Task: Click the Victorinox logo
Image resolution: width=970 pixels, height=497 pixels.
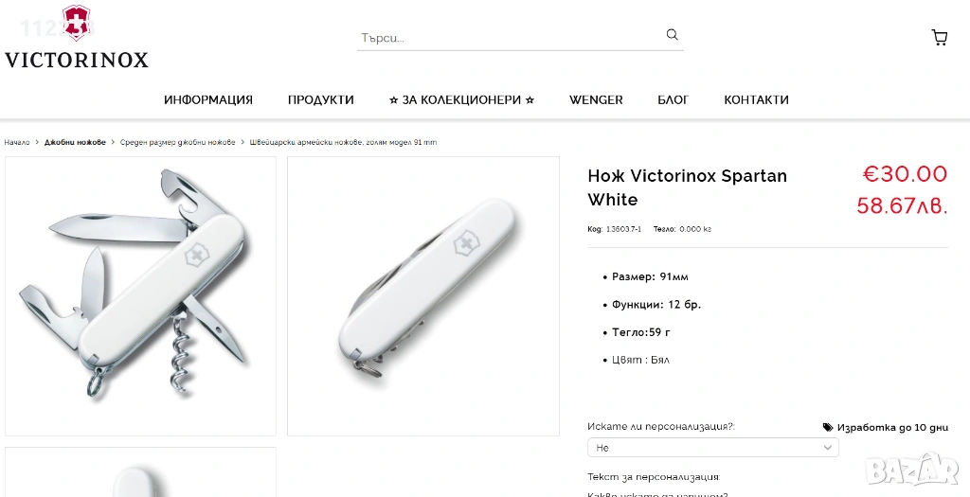Action: [x=77, y=37]
